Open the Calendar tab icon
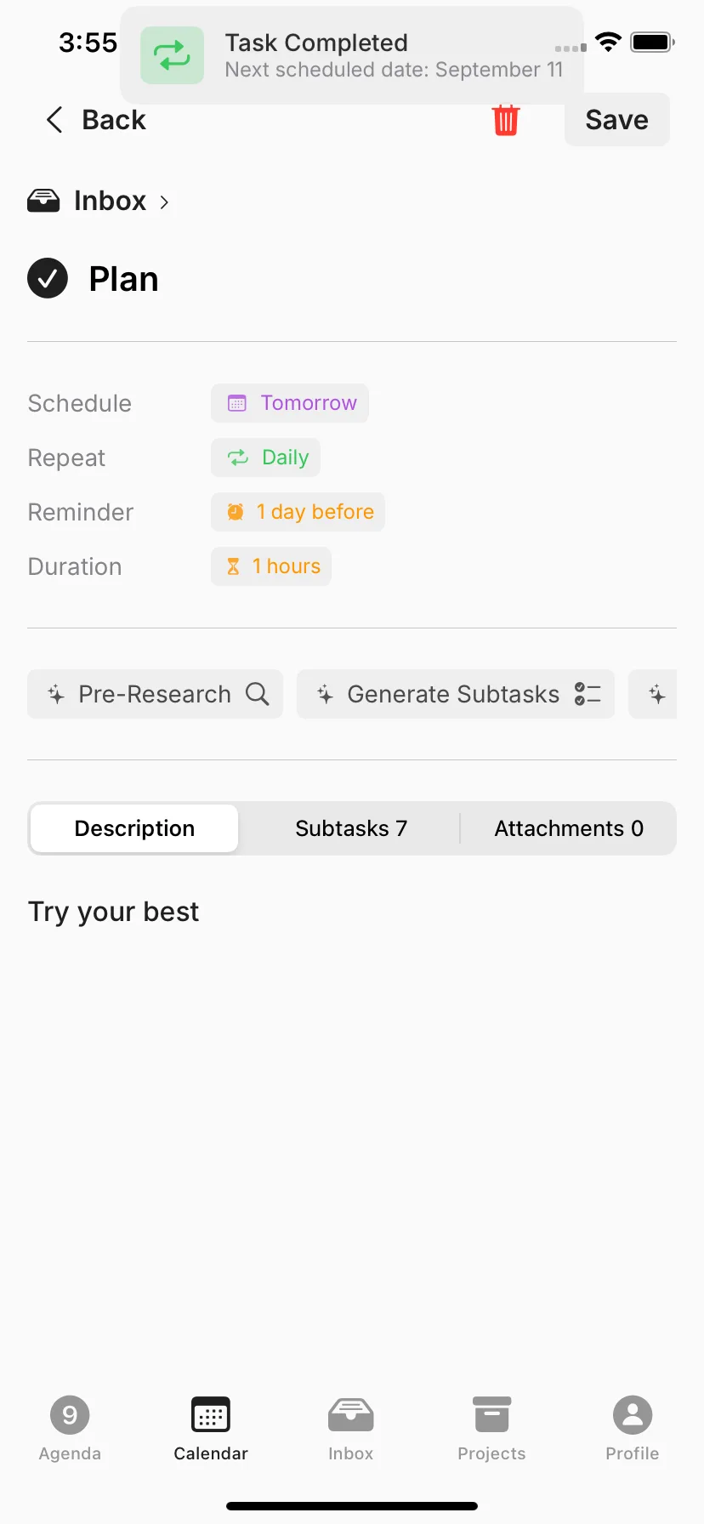Image resolution: width=704 pixels, height=1524 pixels. [x=211, y=1415]
